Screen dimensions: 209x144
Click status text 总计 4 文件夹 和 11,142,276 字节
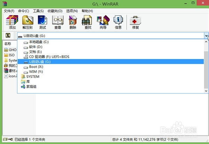[x=145, y=139]
